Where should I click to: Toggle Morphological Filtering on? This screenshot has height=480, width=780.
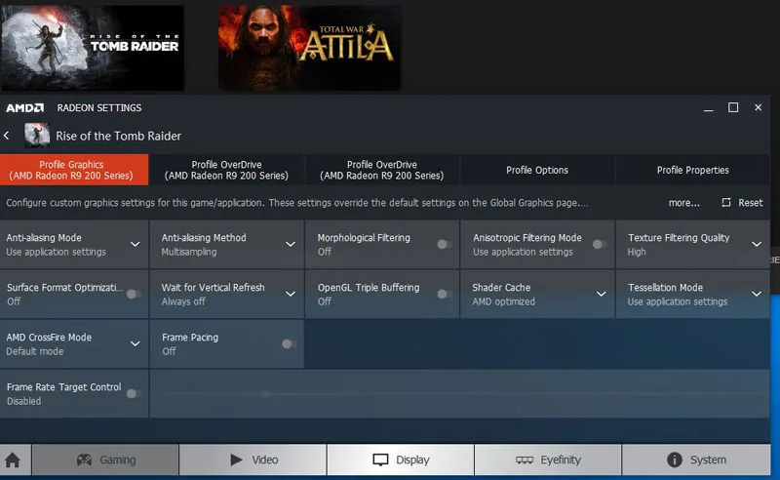point(445,244)
